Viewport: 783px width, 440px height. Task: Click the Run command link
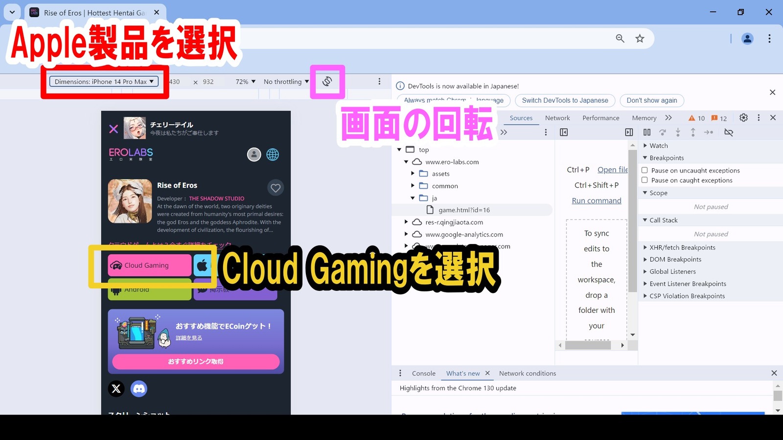coord(596,200)
